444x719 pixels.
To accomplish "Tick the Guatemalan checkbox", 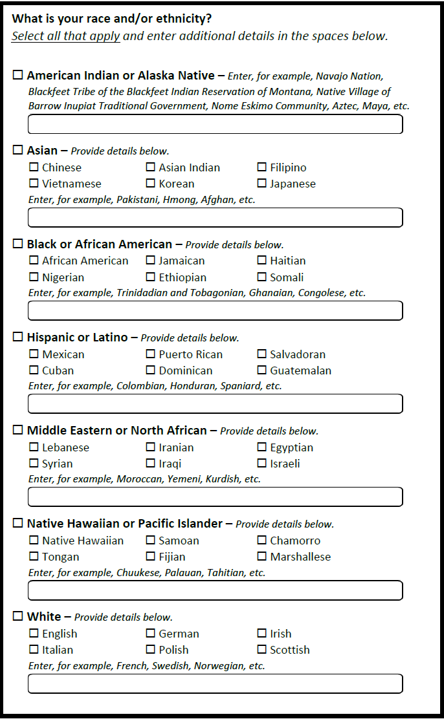I will point(262,370).
